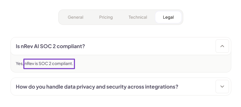Image resolution: width=241 pixels, height=107 pixels.
Task: Switch to the General tab
Action: (x=75, y=17)
